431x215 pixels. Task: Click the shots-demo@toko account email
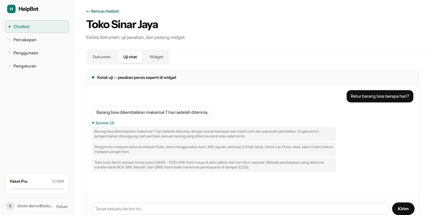pos(35,206)
